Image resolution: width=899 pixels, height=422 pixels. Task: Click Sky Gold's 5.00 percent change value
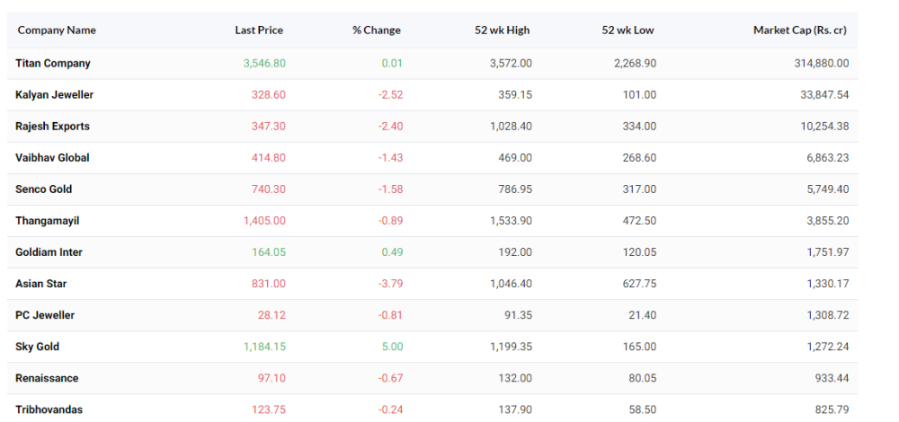click(393, 347)
